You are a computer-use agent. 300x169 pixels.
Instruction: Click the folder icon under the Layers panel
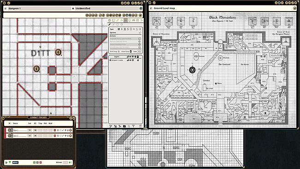point(124,126)
